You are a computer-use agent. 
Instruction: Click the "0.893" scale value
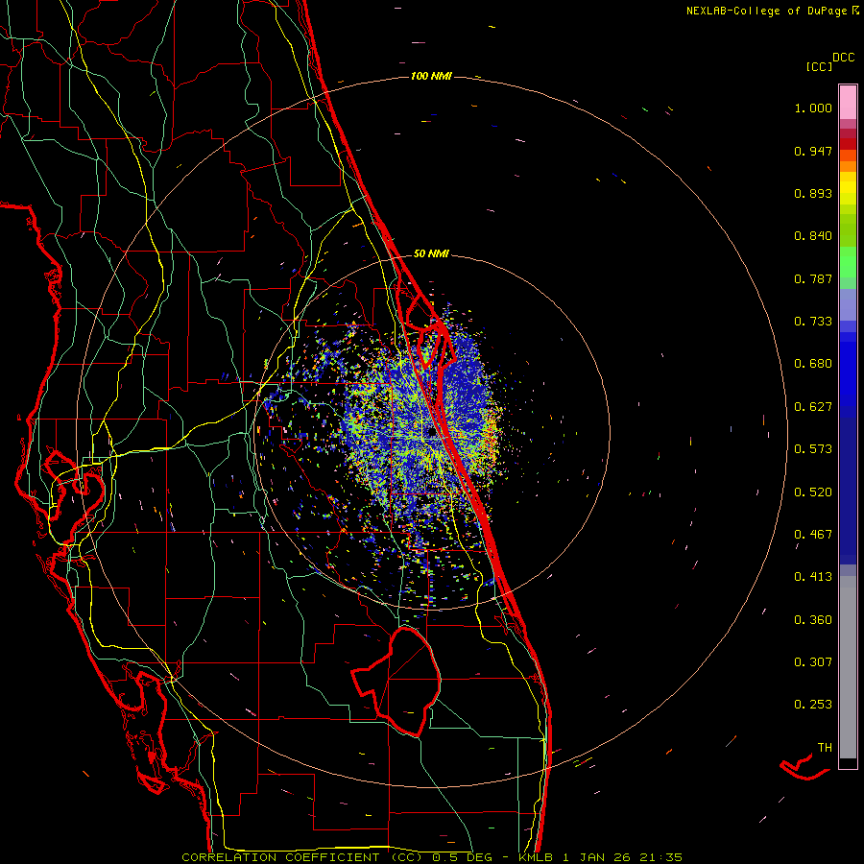(x=813, y=193)
